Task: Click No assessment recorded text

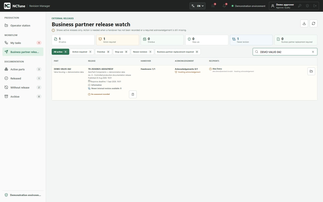Action: [99, 94]
